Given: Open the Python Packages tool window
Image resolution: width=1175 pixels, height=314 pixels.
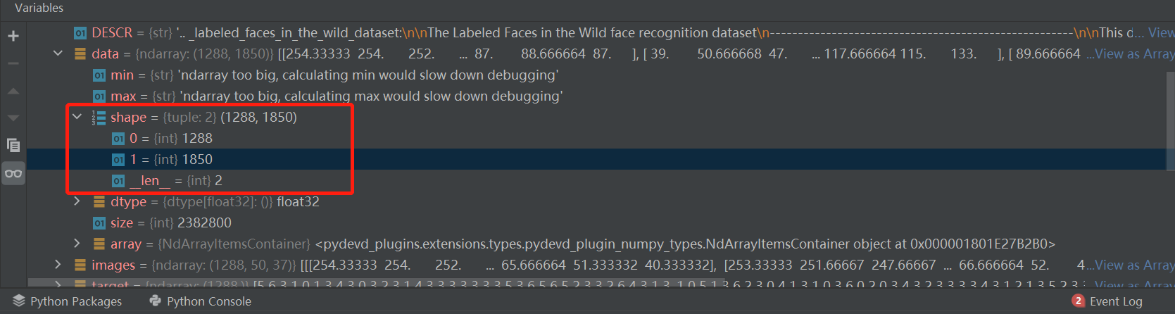Looking at the screenshot, I should point(68,301).
